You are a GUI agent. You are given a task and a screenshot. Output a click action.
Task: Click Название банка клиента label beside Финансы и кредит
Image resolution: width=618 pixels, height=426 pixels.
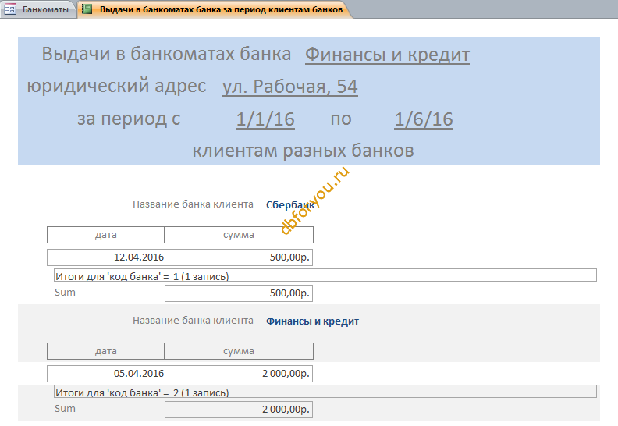coord(193,321)
